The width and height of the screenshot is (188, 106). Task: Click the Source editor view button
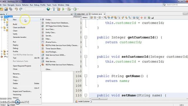(78, 18)
